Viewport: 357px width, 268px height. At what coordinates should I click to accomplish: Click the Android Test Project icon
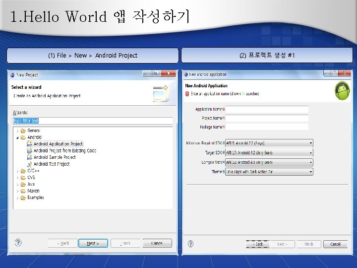(30, 164)
